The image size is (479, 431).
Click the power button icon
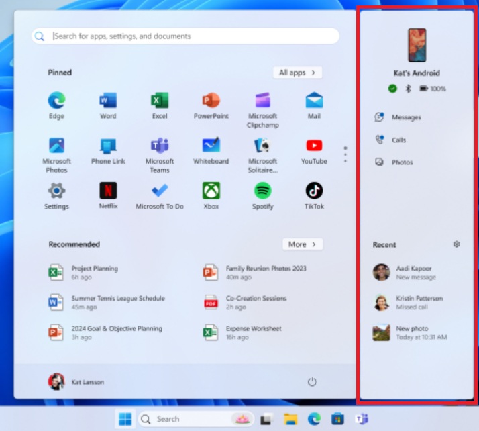coord(312,382)
